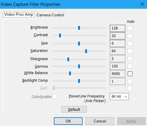Toggle the ColorEnable checkbox
The height and width of the screenshot is (126, 147).
click(x=55, y=97)
